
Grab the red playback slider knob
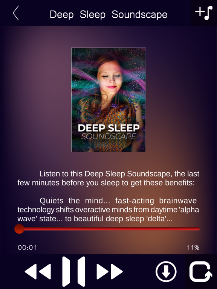click(x=19, y=229)
